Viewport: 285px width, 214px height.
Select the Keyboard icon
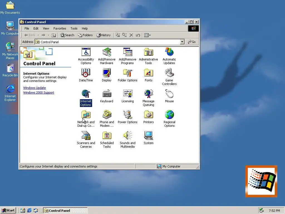pyautogui.click(x=107, y=96)
